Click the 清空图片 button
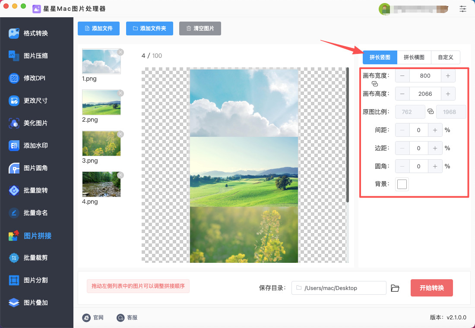This screenshot has width=475, height=328. tap(200, 28)
